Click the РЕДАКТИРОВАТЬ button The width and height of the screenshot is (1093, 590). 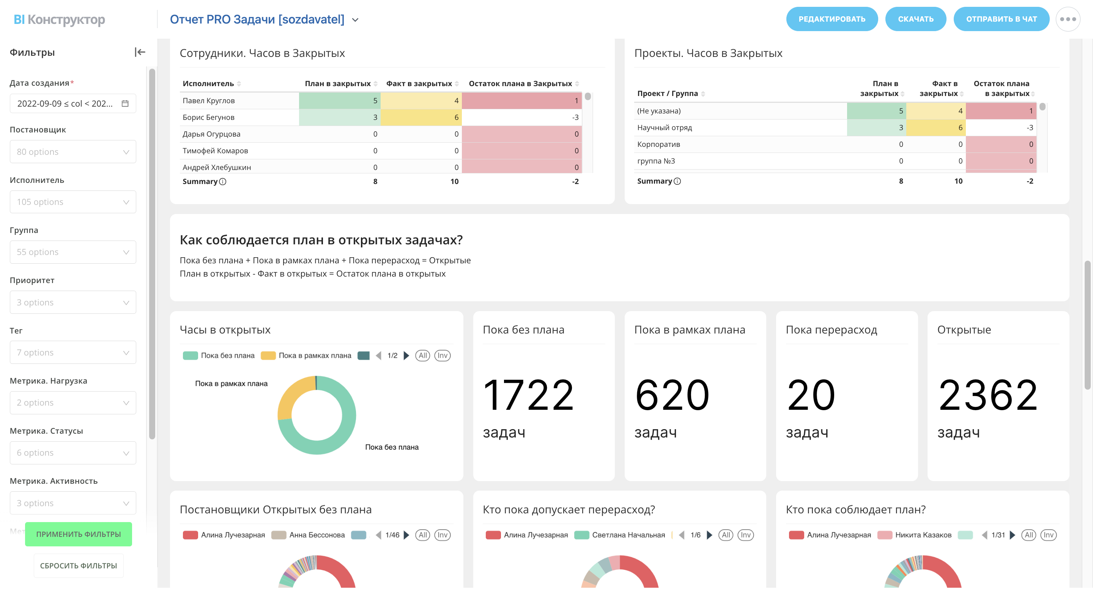pos(832,19)
